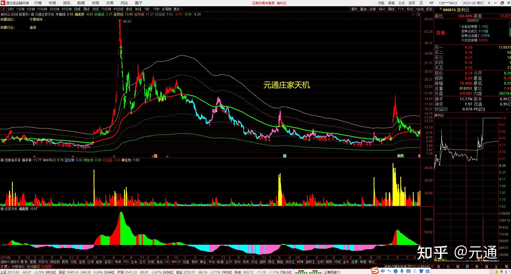
Task: Select the KD indicator tab
Action: 167,262
